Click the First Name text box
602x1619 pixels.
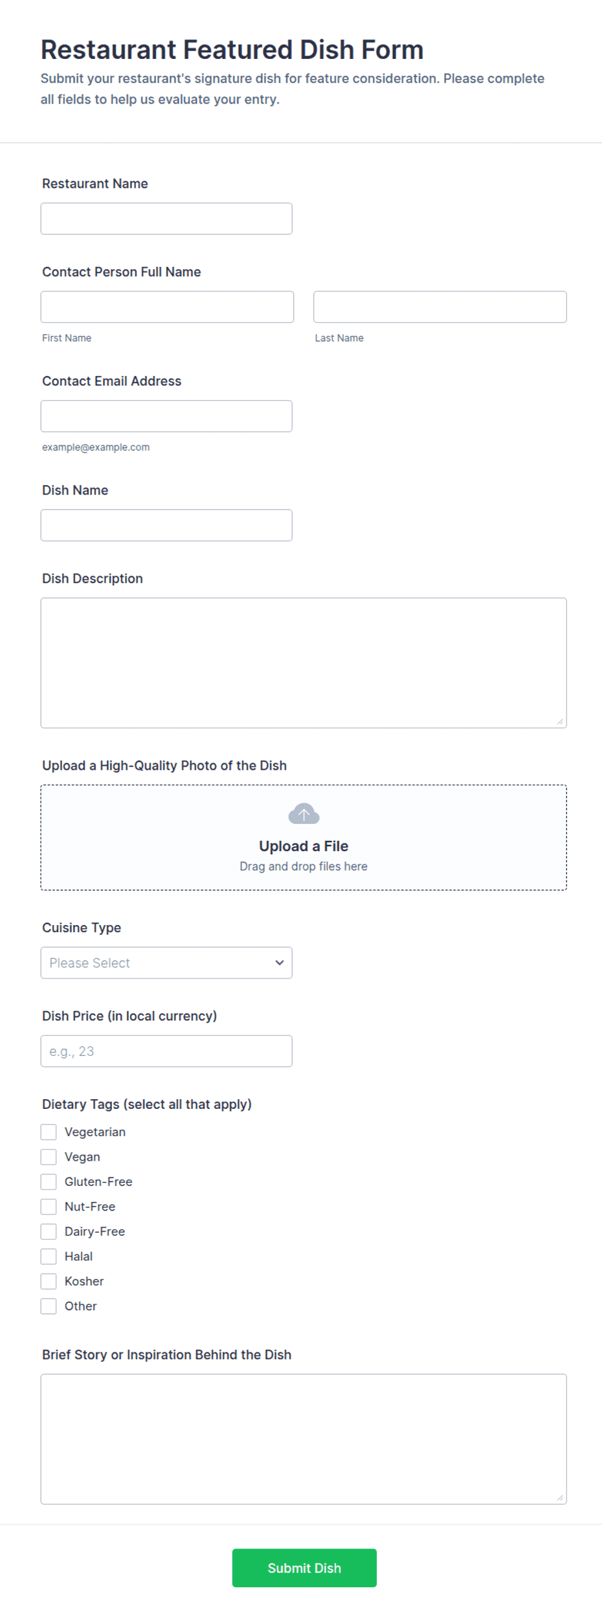click(167, 307)
